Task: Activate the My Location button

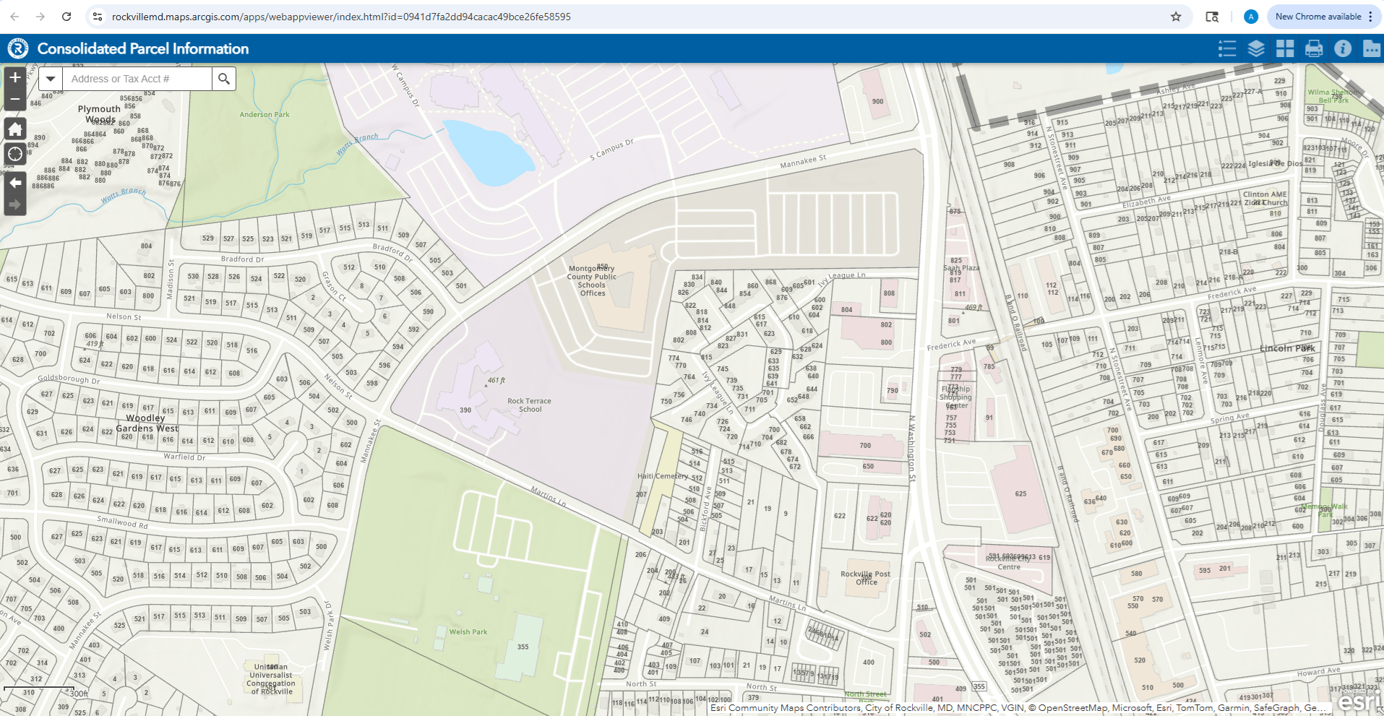Action: (15, 154)
